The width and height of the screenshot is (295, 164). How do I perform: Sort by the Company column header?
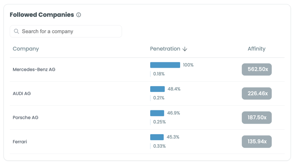pyautogui.click(x=26, y=49)
